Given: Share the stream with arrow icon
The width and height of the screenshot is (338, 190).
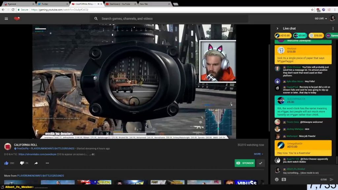Looking at the screenshot, I should tap(36, 163).
